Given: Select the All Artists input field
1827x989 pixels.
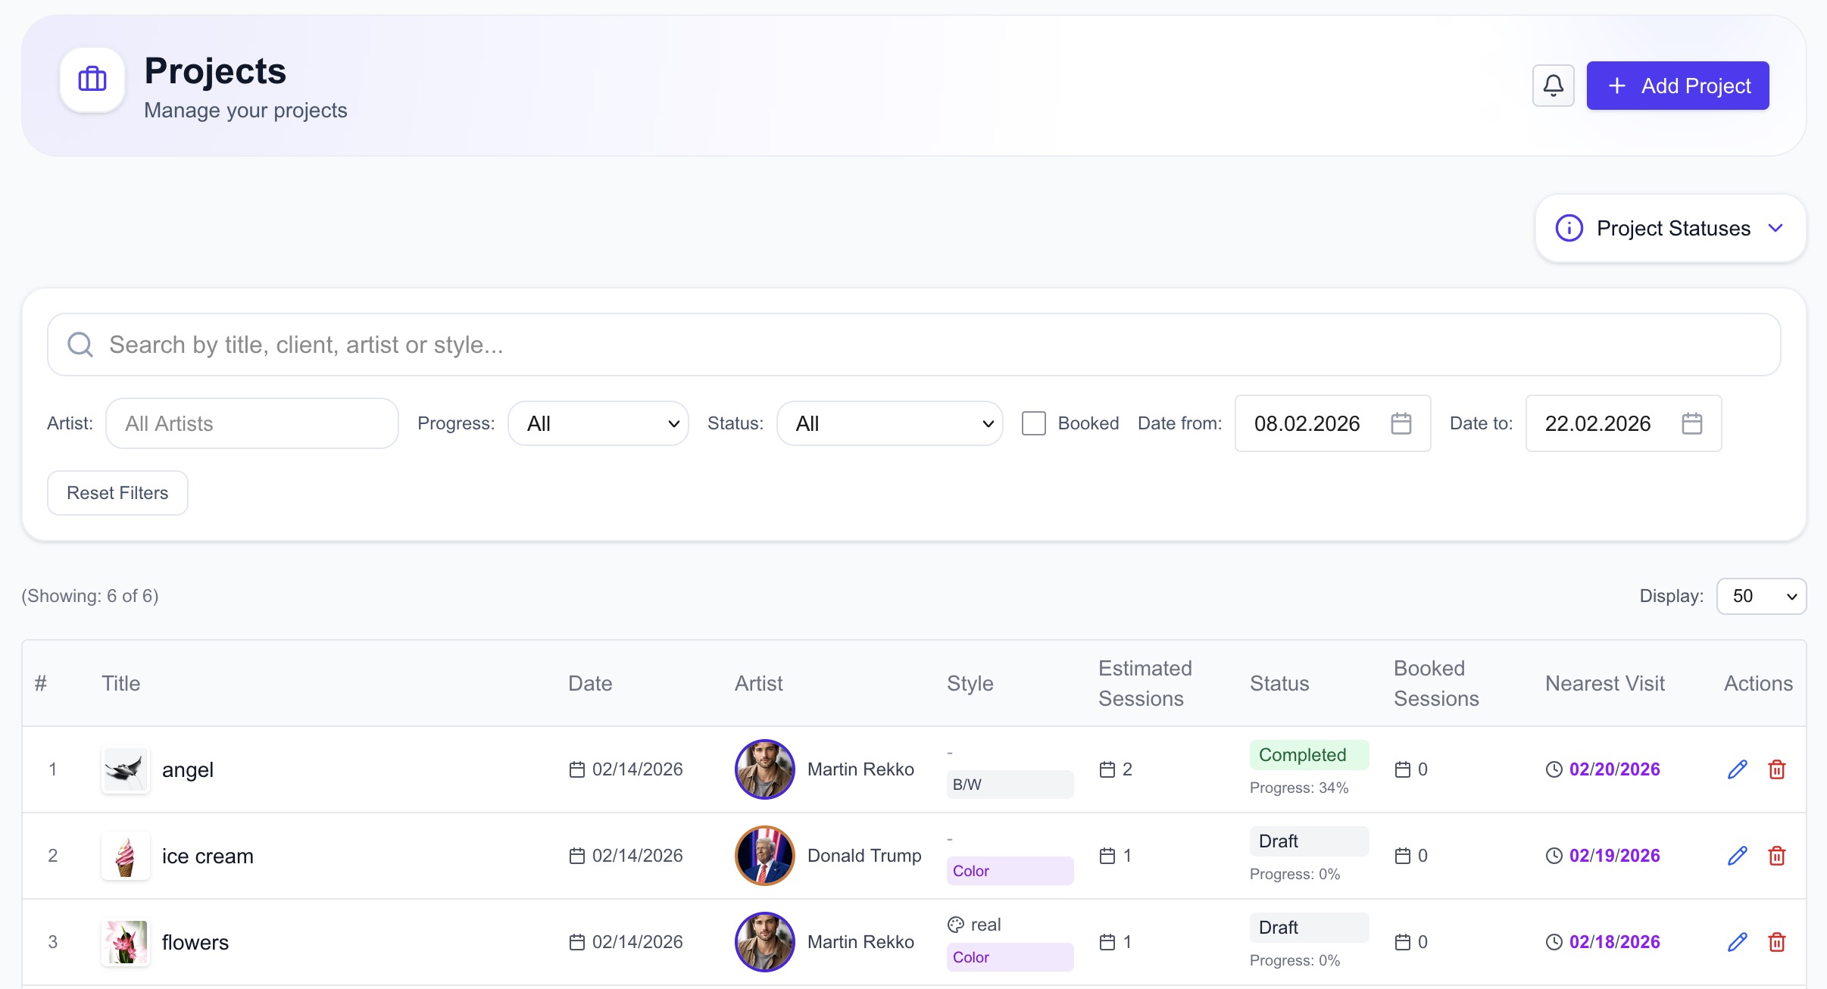Looking at the screenshot, I should (251, 423).
